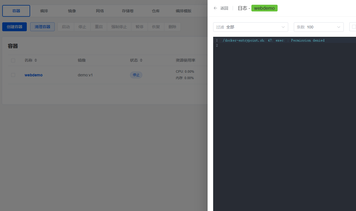The height and width of the screenshot is (211, 356).
Task: Click the Permission denied log line
Action: tap(273, 40)
